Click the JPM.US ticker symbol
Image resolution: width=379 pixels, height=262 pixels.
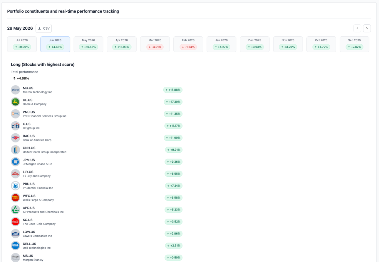point(29,160)
